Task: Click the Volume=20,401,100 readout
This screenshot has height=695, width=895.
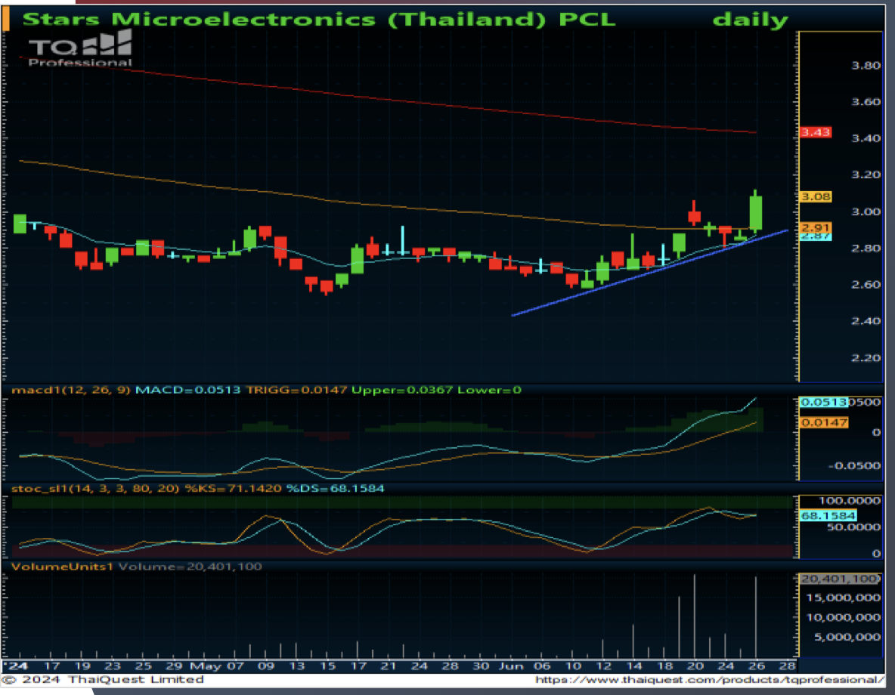Action: [190, 567]
